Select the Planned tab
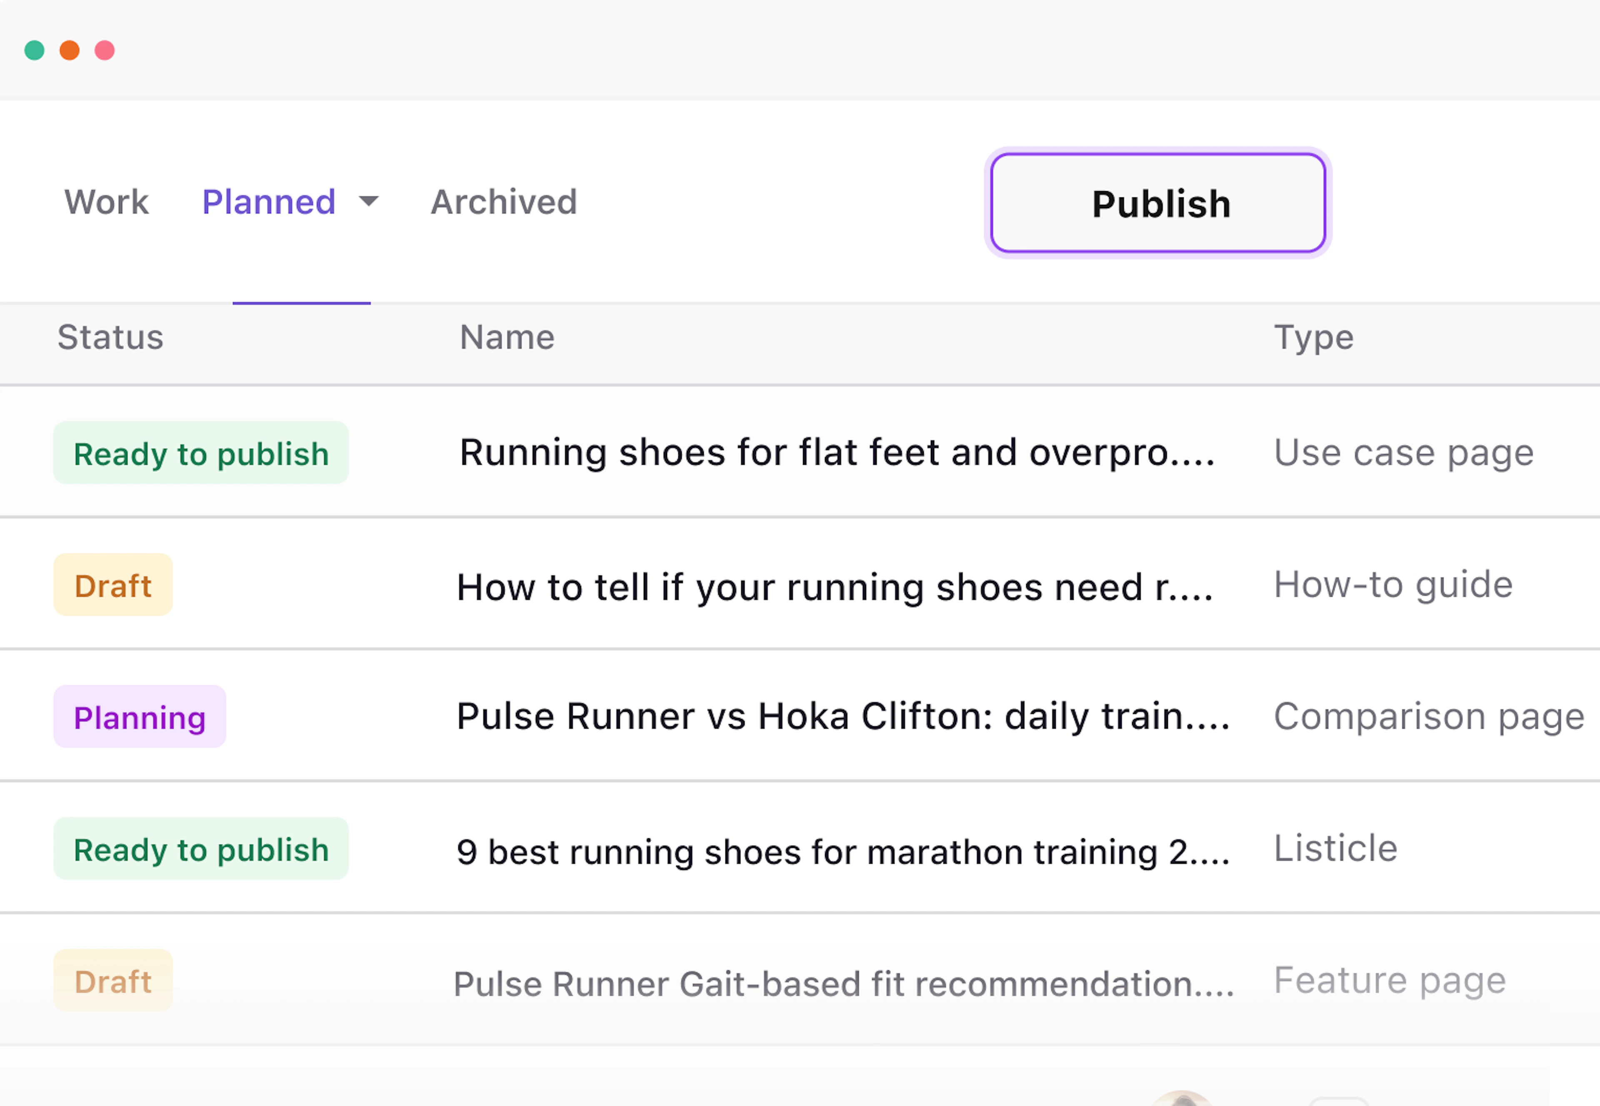 coord(269,202)
